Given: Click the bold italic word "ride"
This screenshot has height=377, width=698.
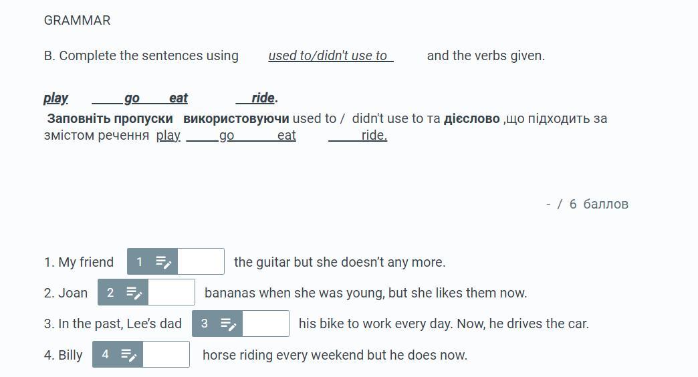Looking at the screenshot, I should 263,98.
